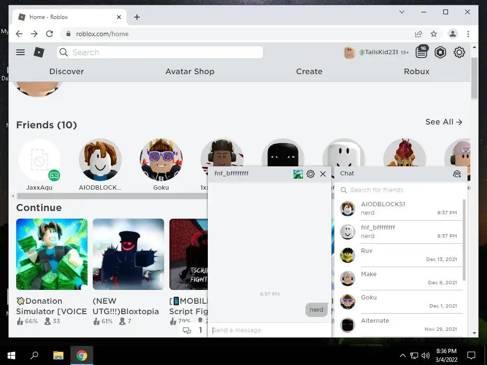This screenshot has height=365, width=487.
Task: Reload the page in Chrome
Action: [49, 34]
